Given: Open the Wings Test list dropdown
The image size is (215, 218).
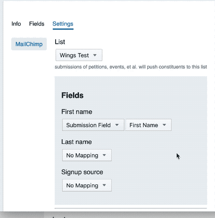Looking at the screenshot, I should (79, 55).
